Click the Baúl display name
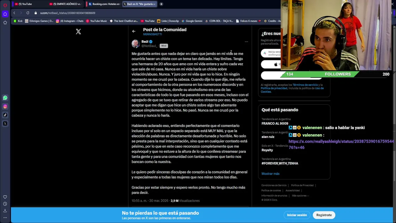The image size is (396, 223). pos(145,42)
